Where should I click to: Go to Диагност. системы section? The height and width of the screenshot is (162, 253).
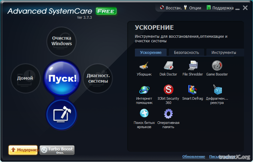pos(97,78)
